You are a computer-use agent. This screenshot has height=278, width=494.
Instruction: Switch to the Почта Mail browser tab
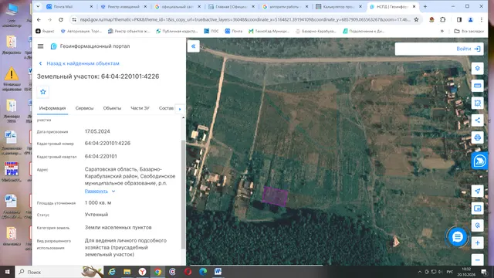pyautogui.click(x=69, y=6)
